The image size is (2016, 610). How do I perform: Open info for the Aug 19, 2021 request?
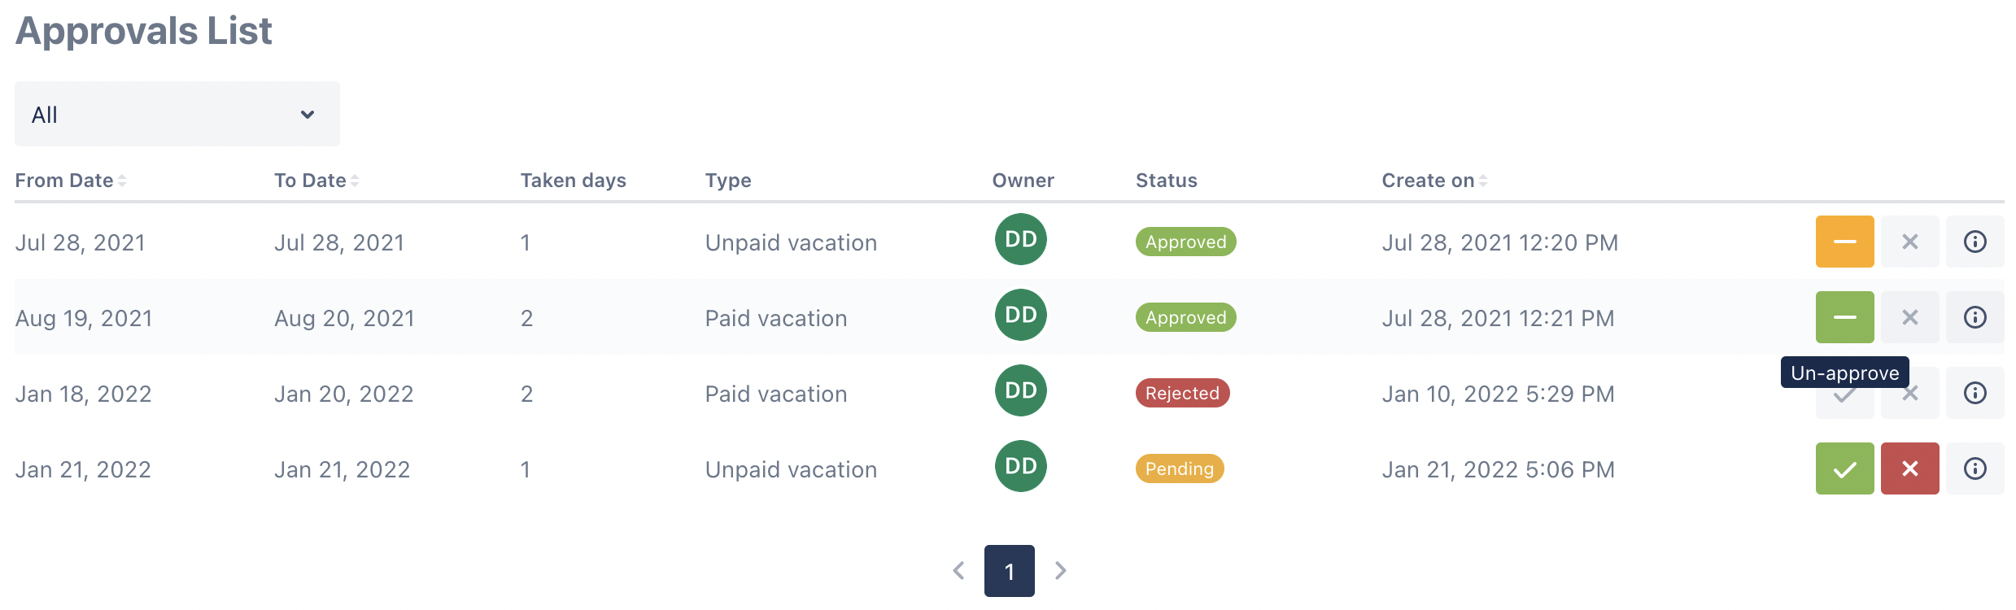[x=1975, y=317]
